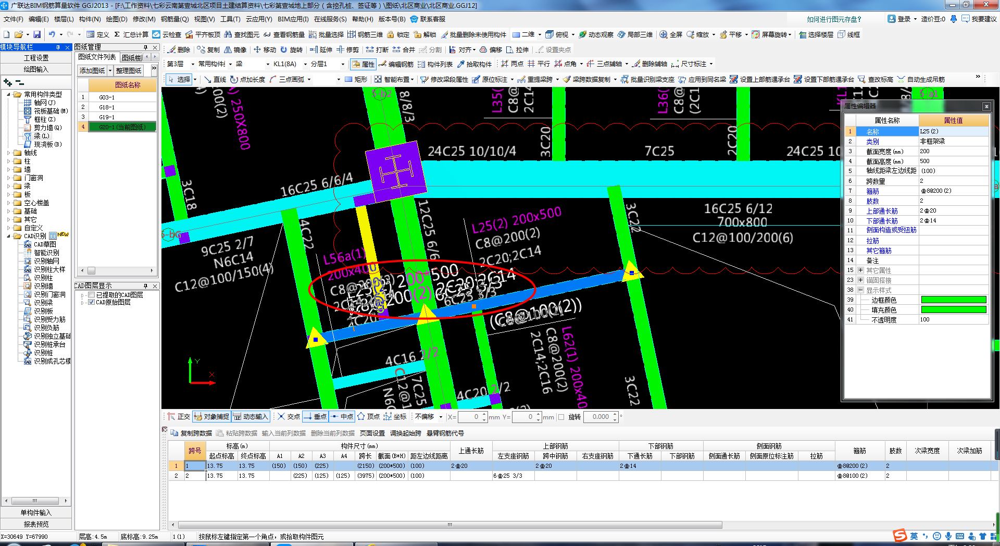1000x546 pixels.
Task: Select the 旋转 rotate tool
Action: pos(292,49)
